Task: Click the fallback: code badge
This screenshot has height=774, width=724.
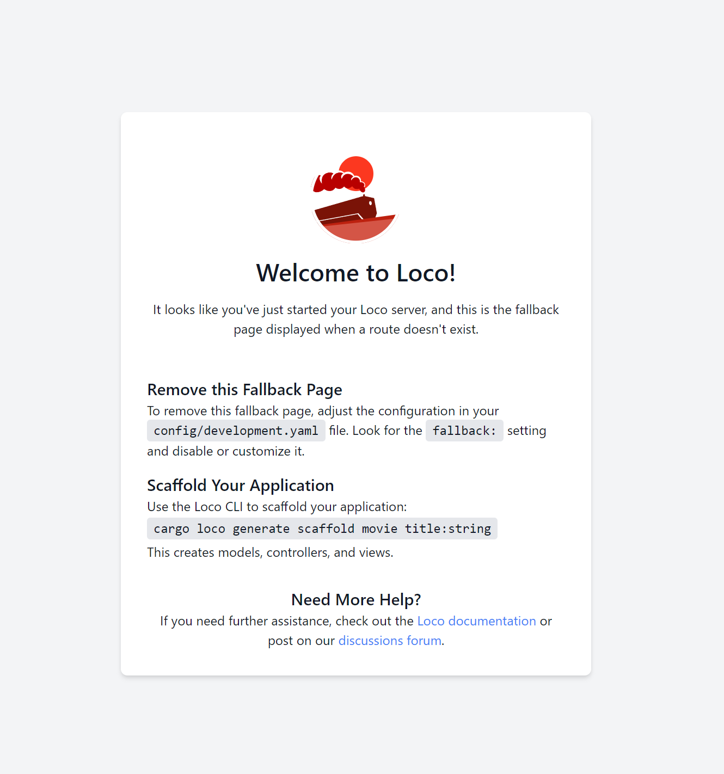Action: click(x=464, y=431)
